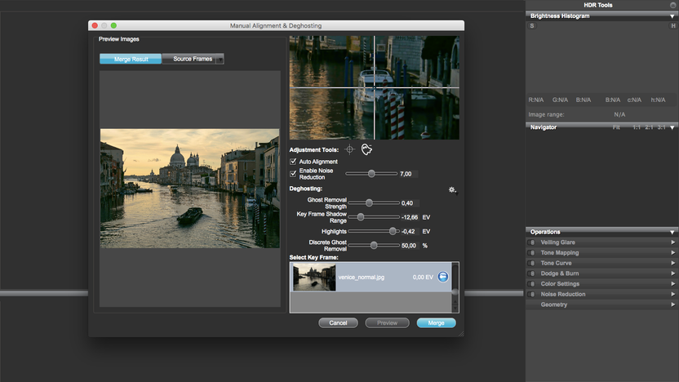The image size is (679, 382).
Task: Click the Key Frame Shadow Range slider
Action: click(374, 217)
